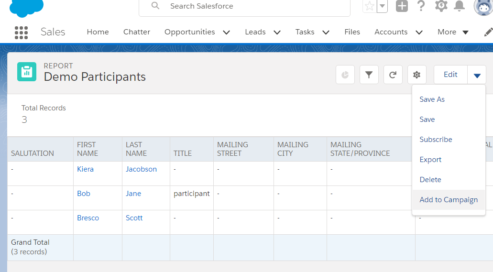
Task: Open the help question mark icon
Action: [421, 6]
